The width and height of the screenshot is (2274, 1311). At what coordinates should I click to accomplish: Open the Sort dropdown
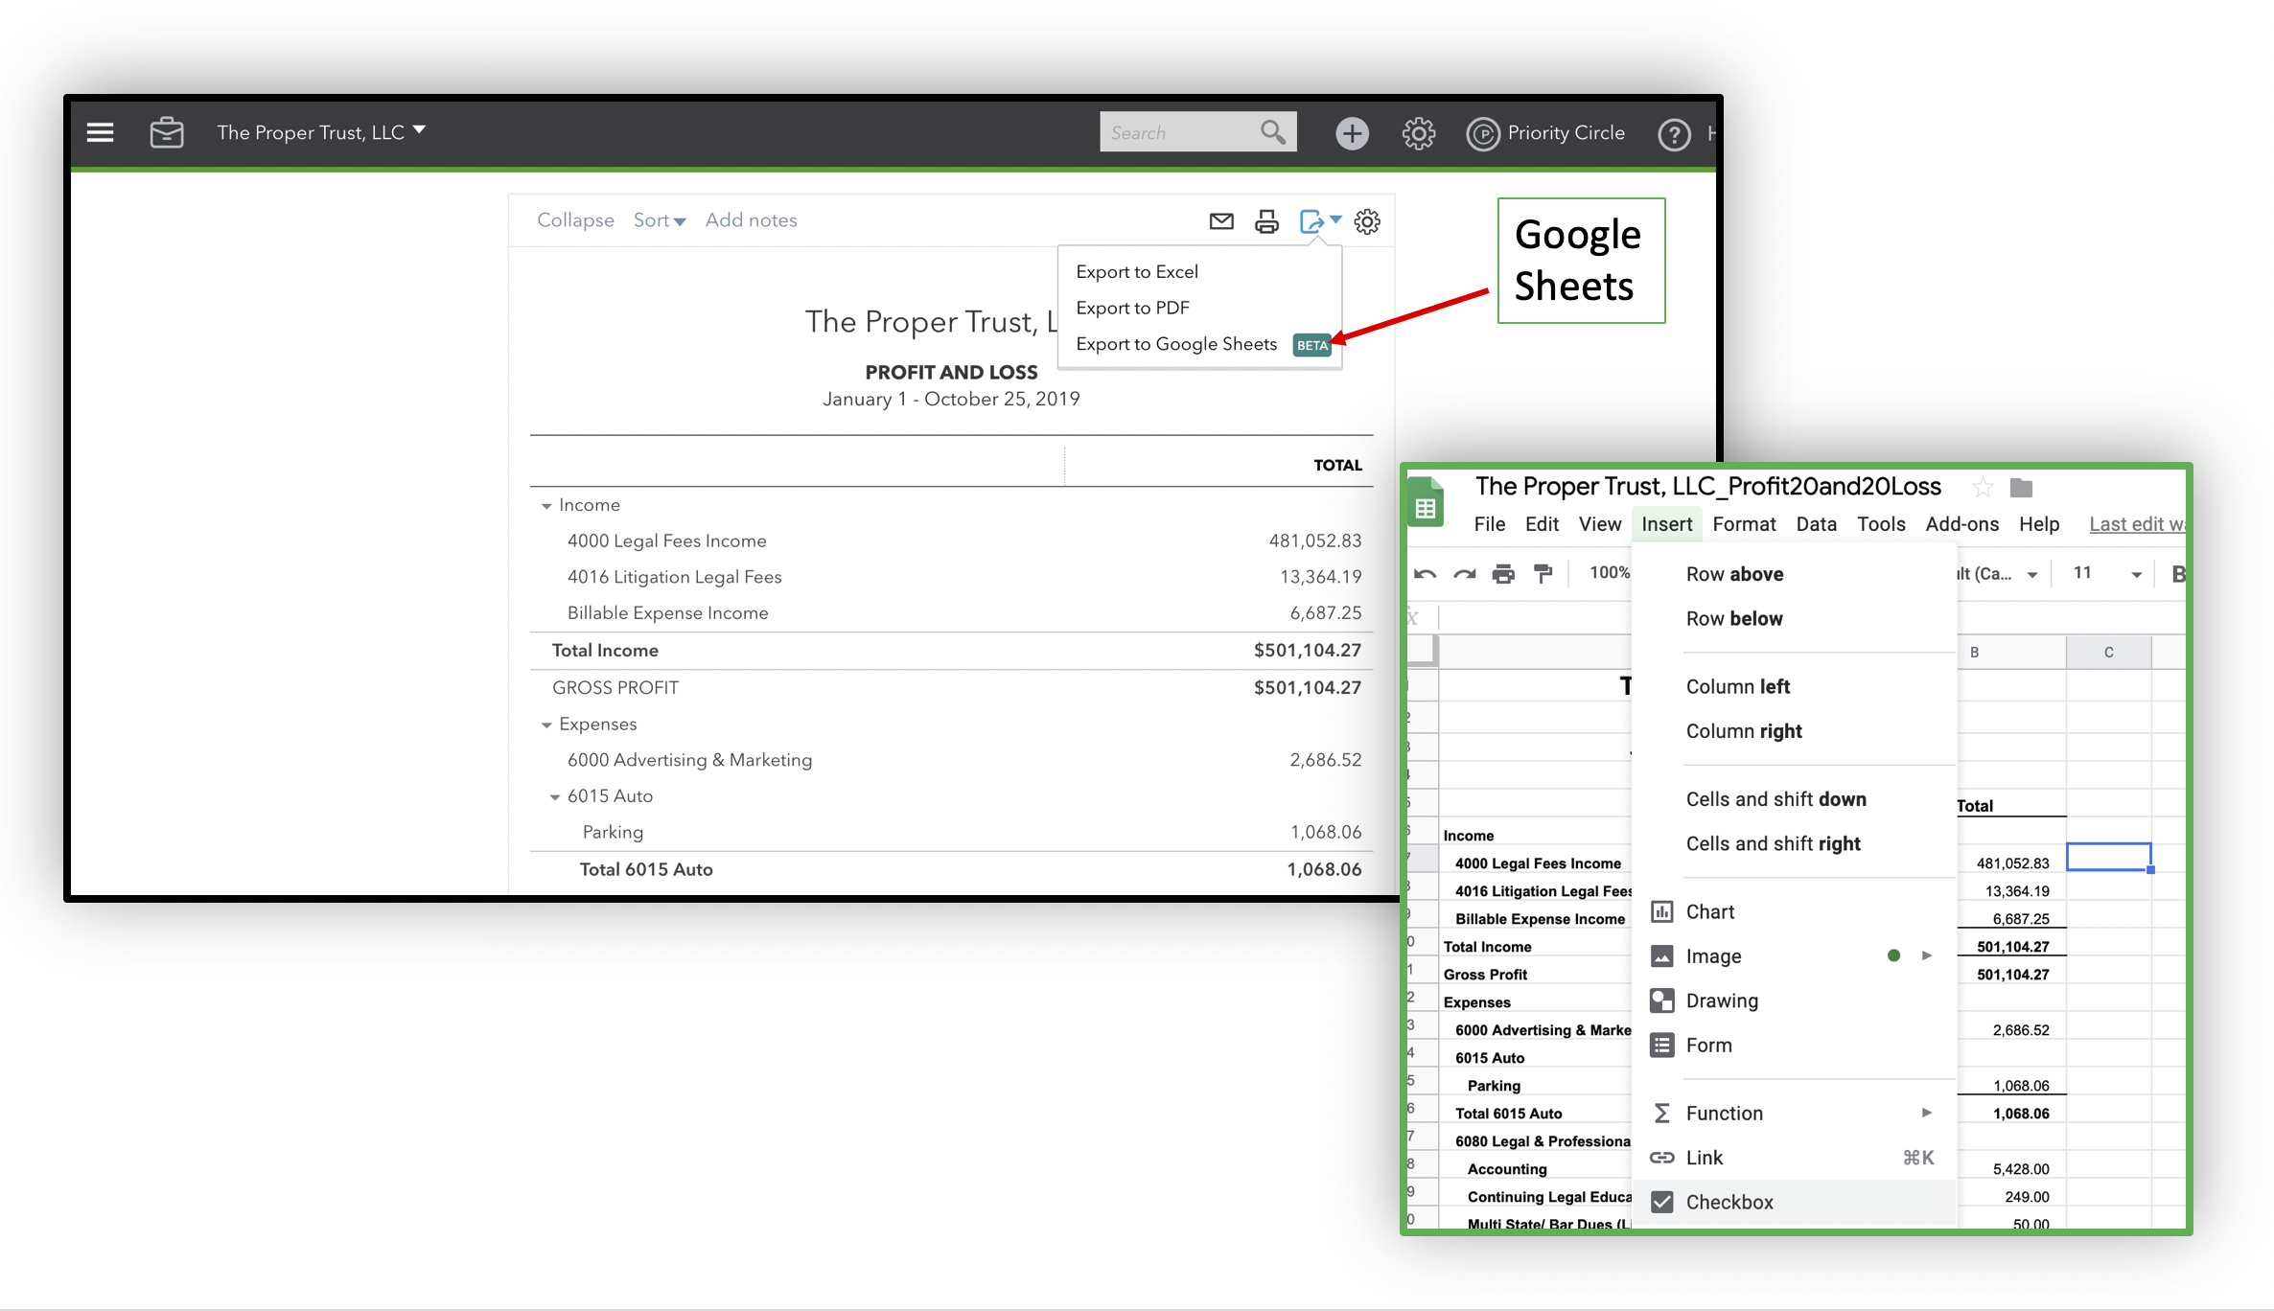coord(659,220)
